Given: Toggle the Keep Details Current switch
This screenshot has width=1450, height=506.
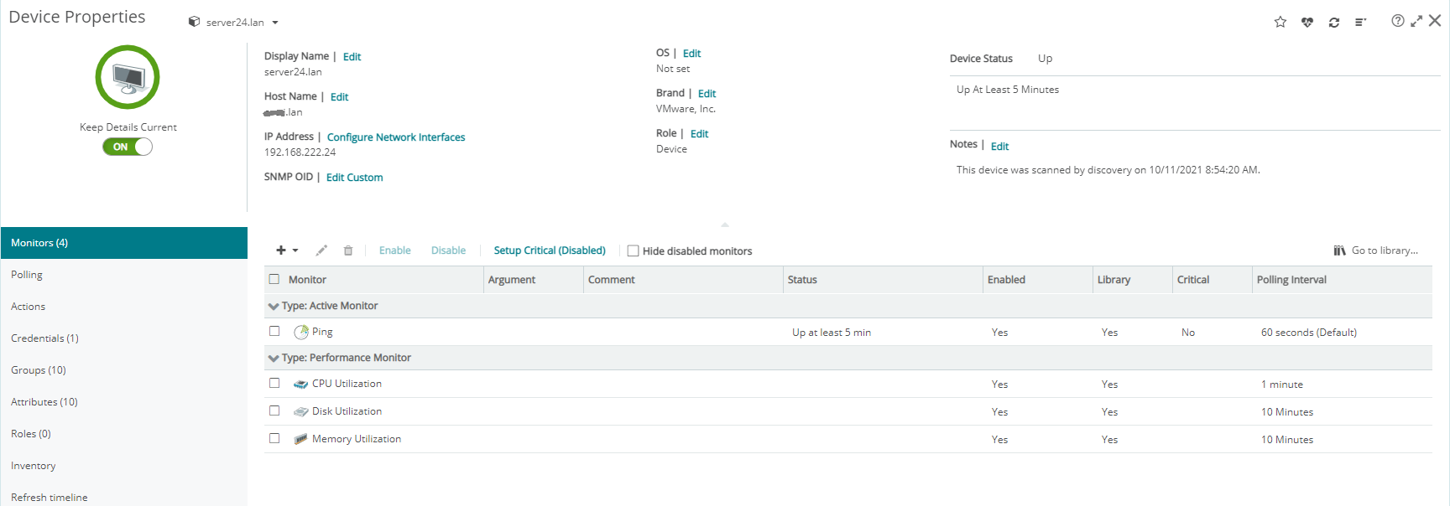Looking at the screenshot, I should (x=128, y=147).
